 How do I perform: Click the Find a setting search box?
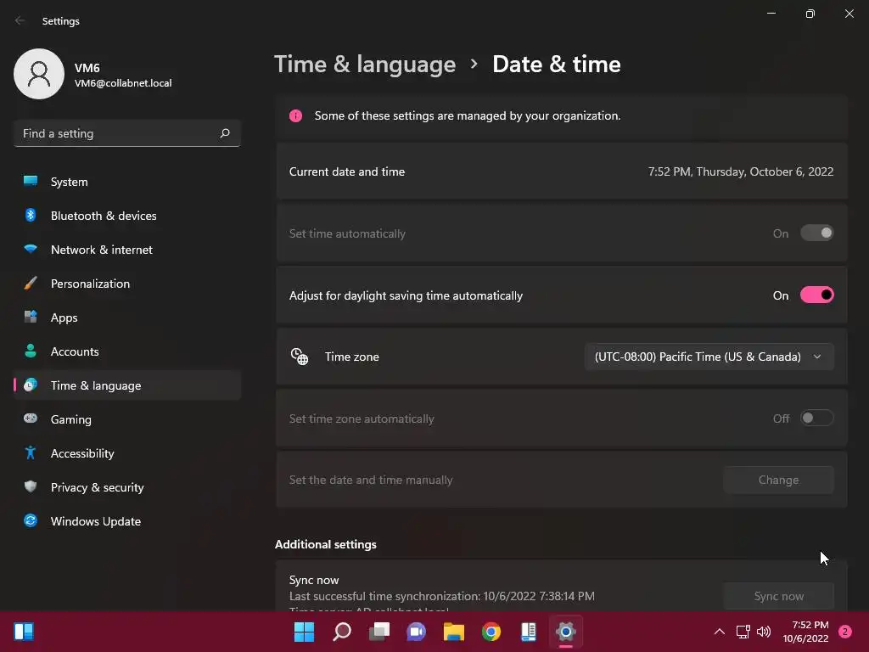click(127, 133)
